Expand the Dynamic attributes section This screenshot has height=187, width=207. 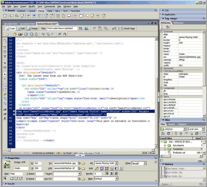pyautogui.click(x=161, y=68)
